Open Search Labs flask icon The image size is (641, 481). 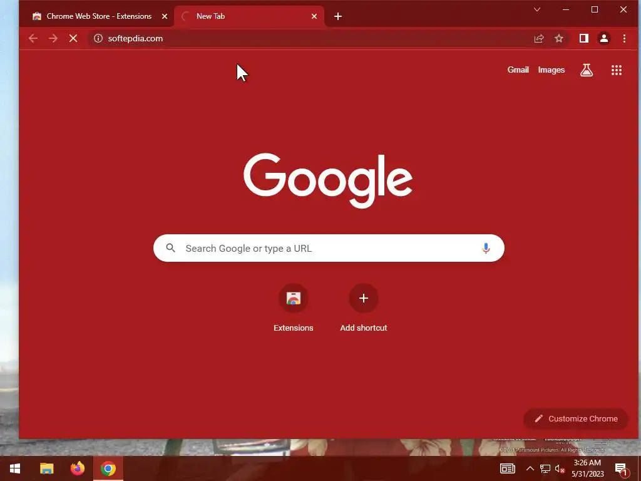tap(586, 70)
